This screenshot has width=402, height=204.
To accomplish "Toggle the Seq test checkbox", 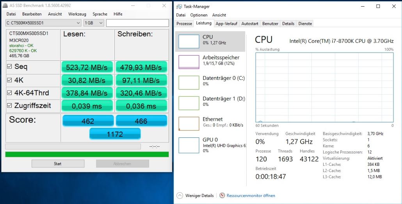I will coord(9,67).
